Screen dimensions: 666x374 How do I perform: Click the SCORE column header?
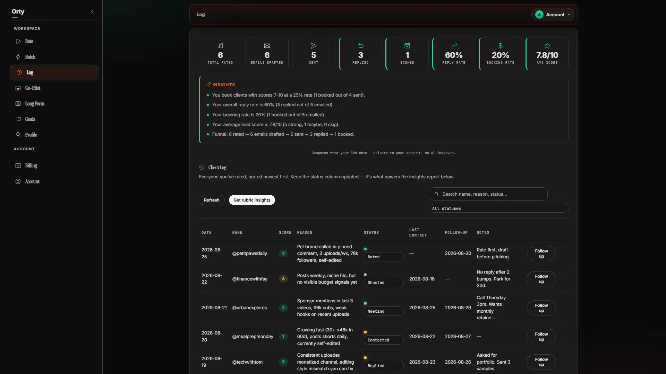click(285, 233)
